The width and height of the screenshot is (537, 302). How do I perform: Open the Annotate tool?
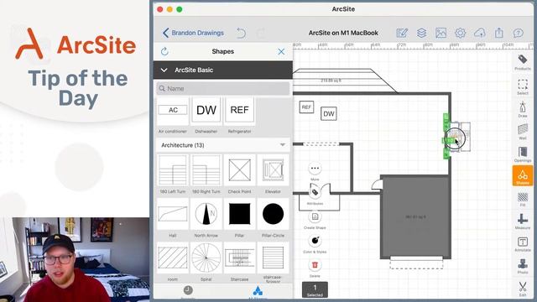point(522,244)
